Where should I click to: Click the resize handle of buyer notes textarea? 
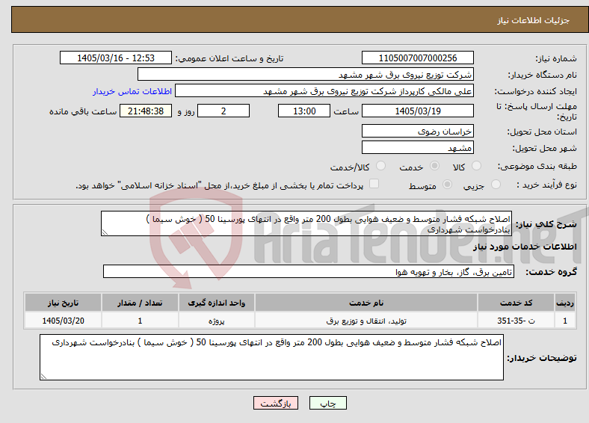(x=43, y=376)
